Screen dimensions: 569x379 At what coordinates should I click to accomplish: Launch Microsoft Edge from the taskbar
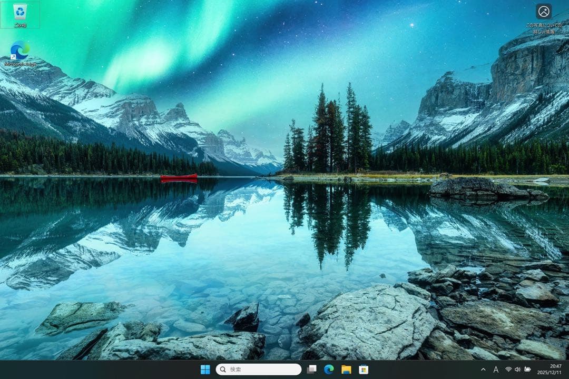tap(329, 370)
